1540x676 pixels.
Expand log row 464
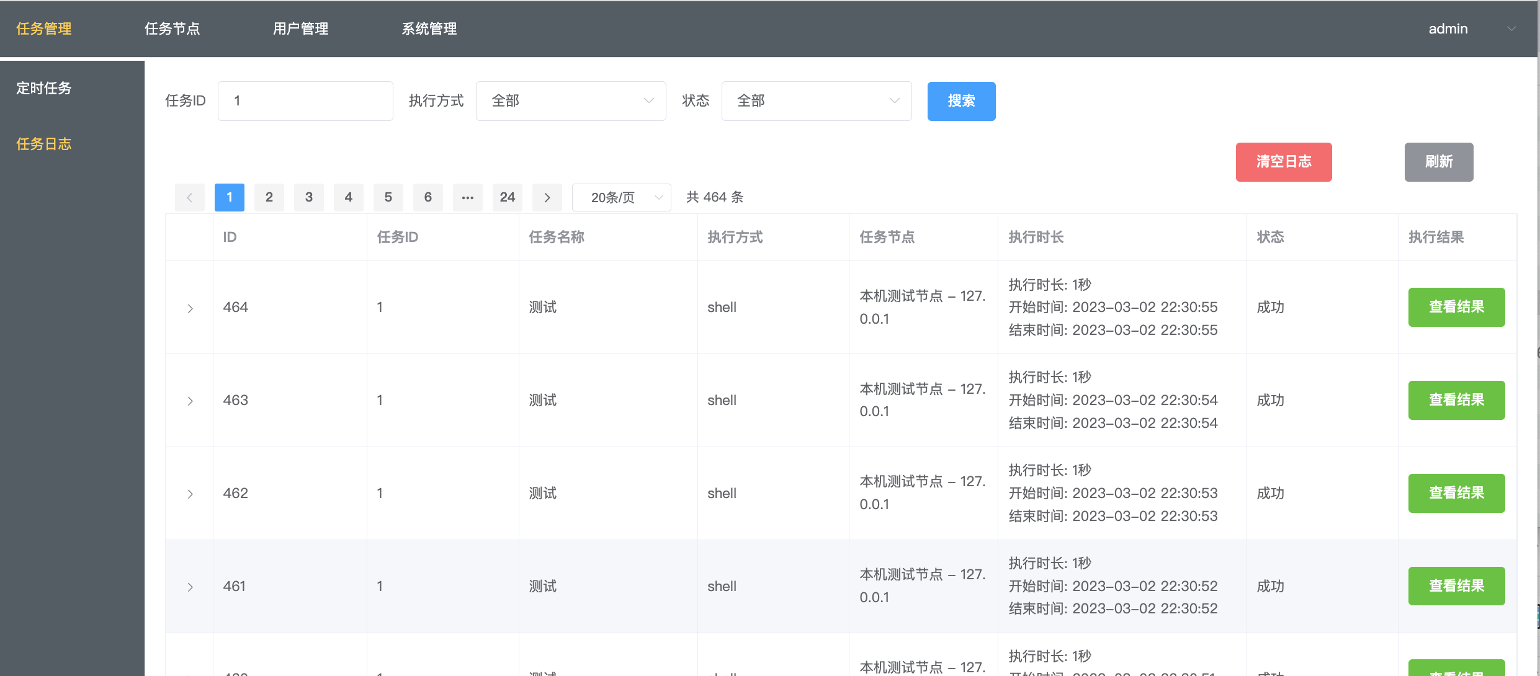click(x=190, y=308)
